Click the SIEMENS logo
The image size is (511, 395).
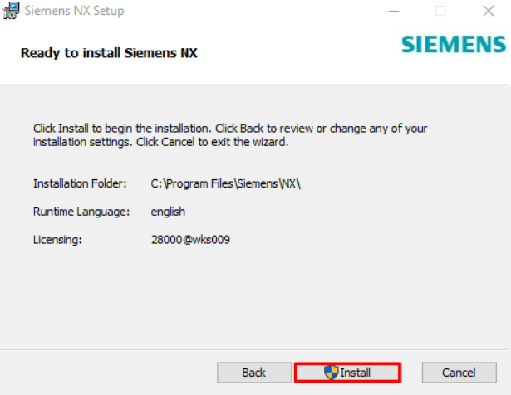[x=454, y=44]
